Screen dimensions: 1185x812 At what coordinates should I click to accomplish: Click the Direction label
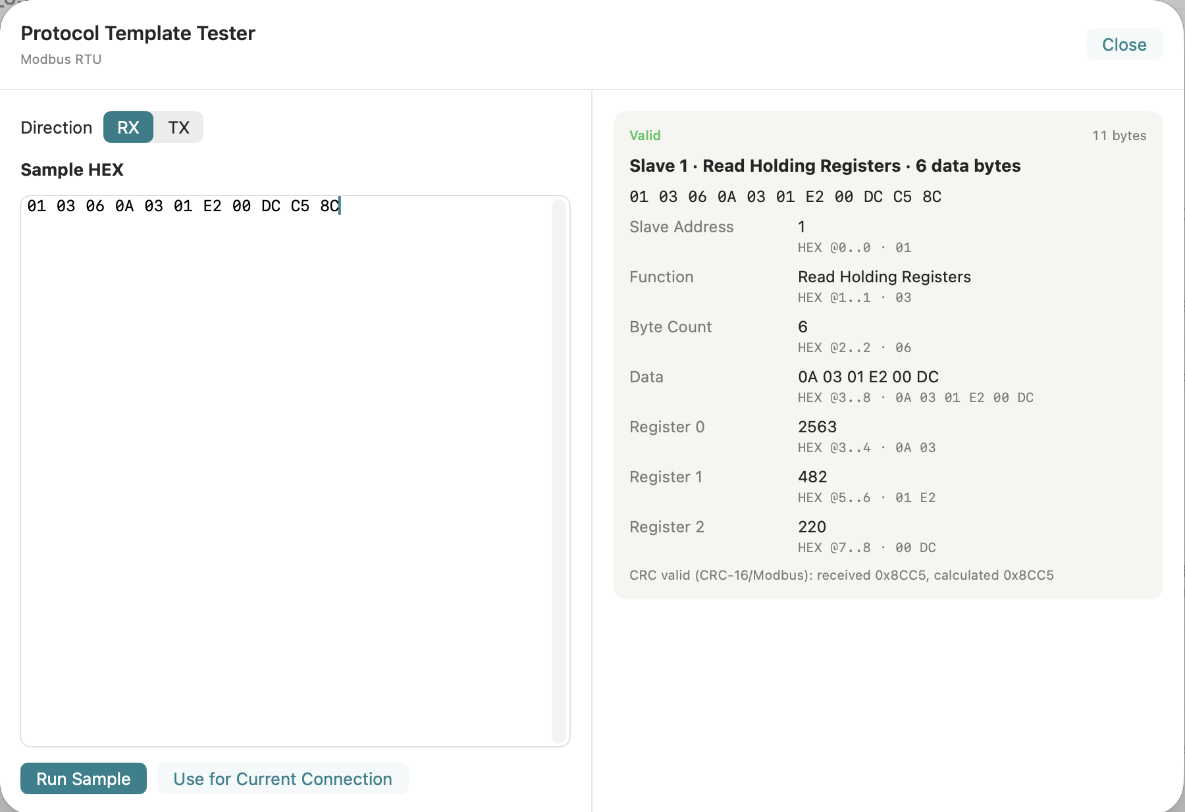[x=57, y=128]
